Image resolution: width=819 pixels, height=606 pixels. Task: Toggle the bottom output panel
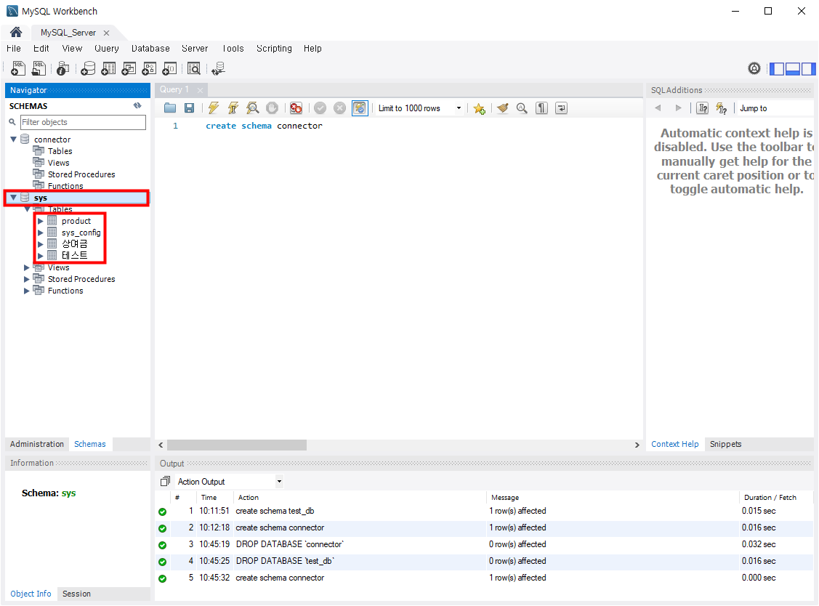793,68
